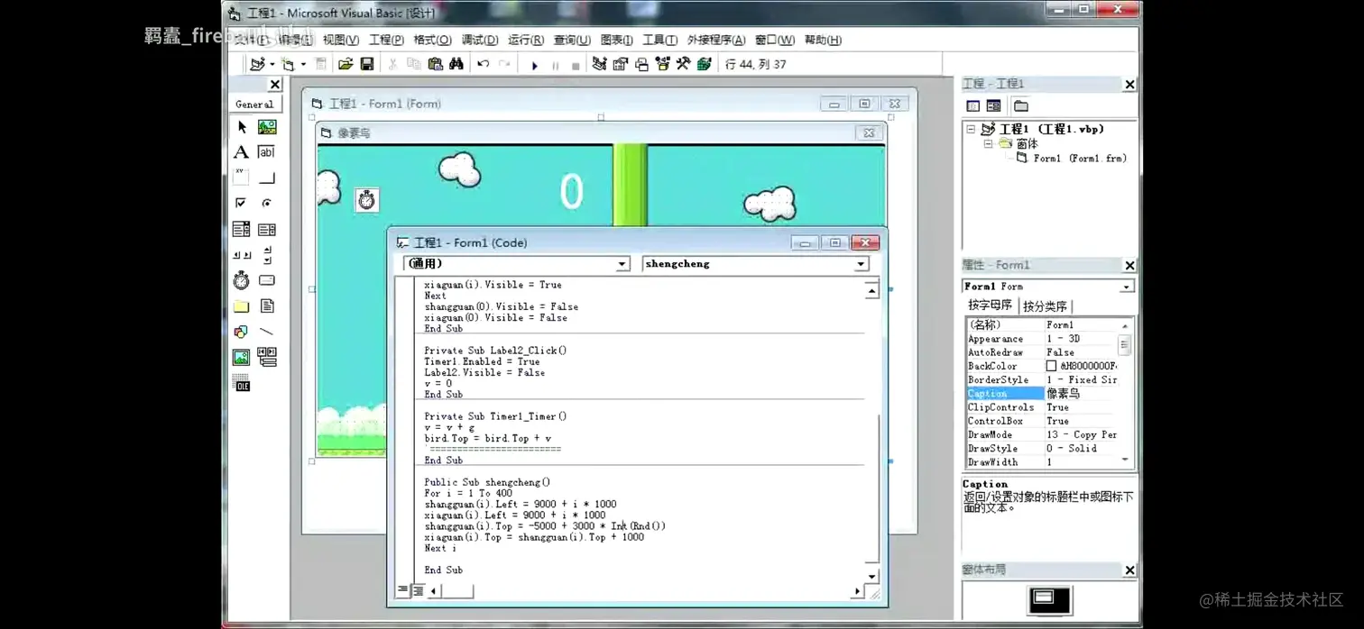1364x629 pixels.
Task: Click the Undo toolbar icon
Action: (484, 64)
